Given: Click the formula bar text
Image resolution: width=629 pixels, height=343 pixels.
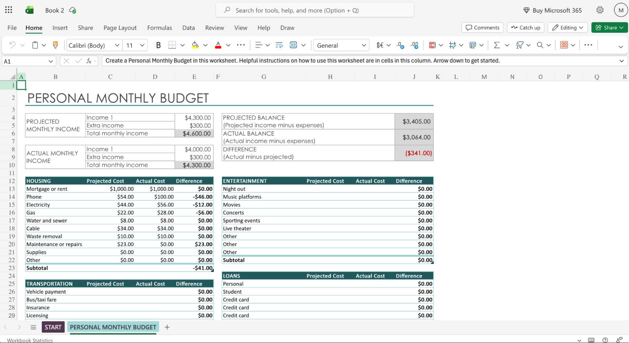Looking at the screenshot, I should [x=302, y=61].
